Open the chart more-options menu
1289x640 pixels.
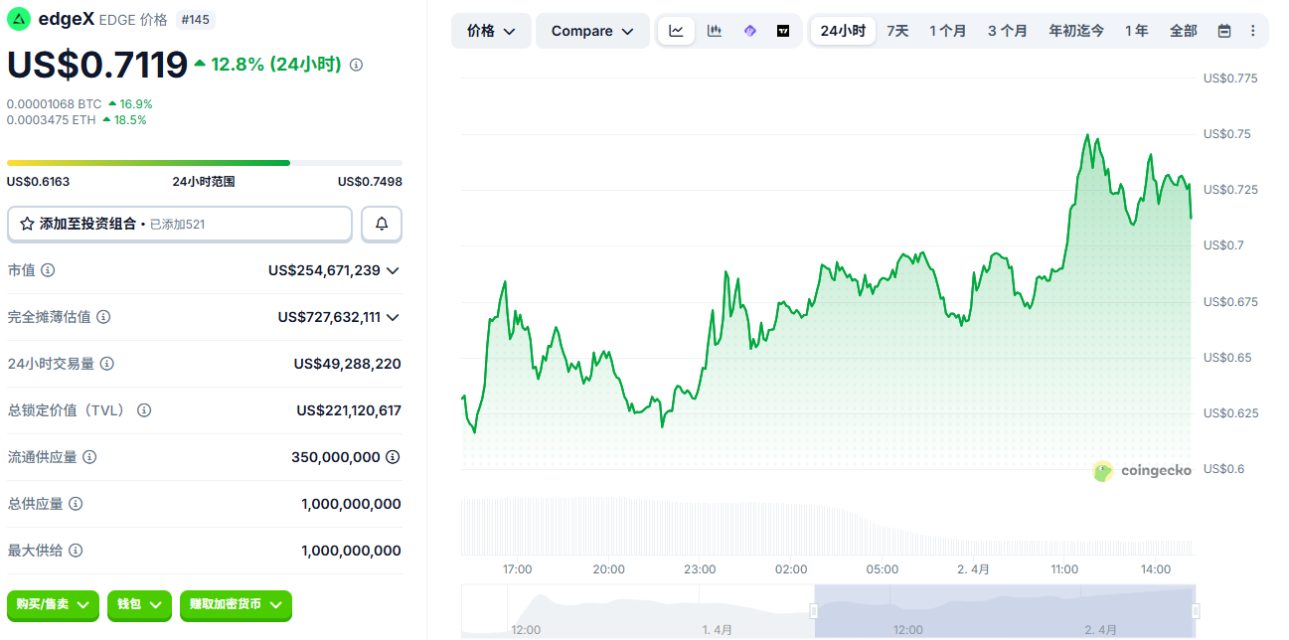click(x=1252, y=31)
